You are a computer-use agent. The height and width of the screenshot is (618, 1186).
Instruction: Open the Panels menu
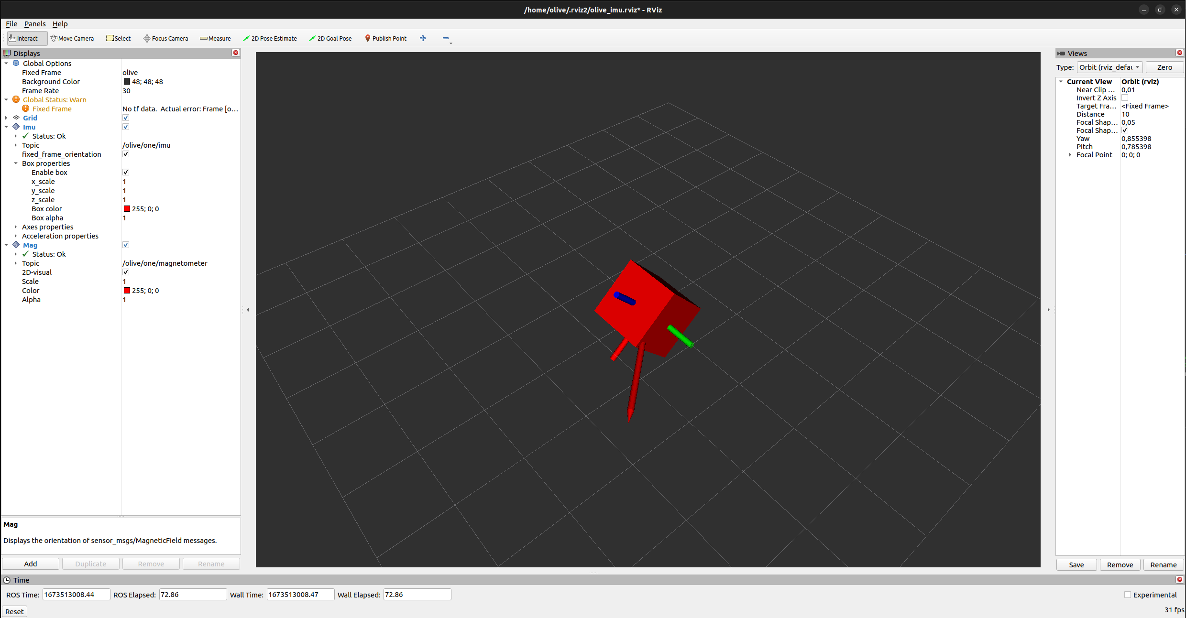pyautogui.click(x=35, y=24)
